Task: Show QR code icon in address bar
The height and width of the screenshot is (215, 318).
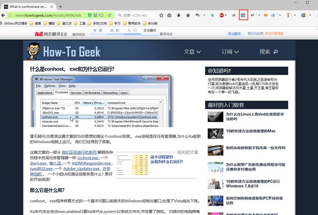Action: pyautogui.click(x=95, y=15)
